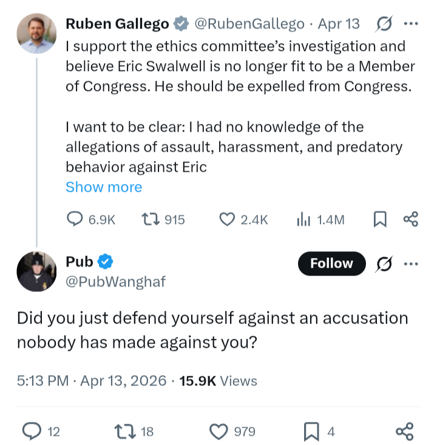437x445 pixels.
Task: Click the Grok icon beside Follow button
Action: pyautogui.click(x=384, y=263)
